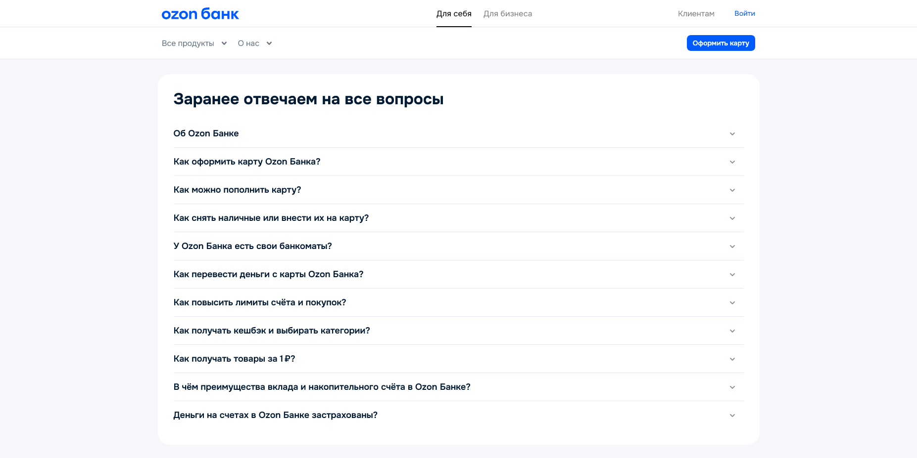Open the Клиентам link

(x=696, y=14)
